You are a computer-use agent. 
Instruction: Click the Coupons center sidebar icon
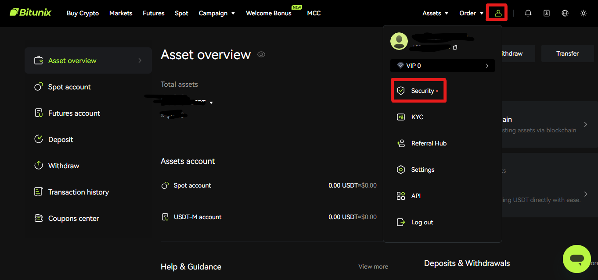[x=39, y=218]
